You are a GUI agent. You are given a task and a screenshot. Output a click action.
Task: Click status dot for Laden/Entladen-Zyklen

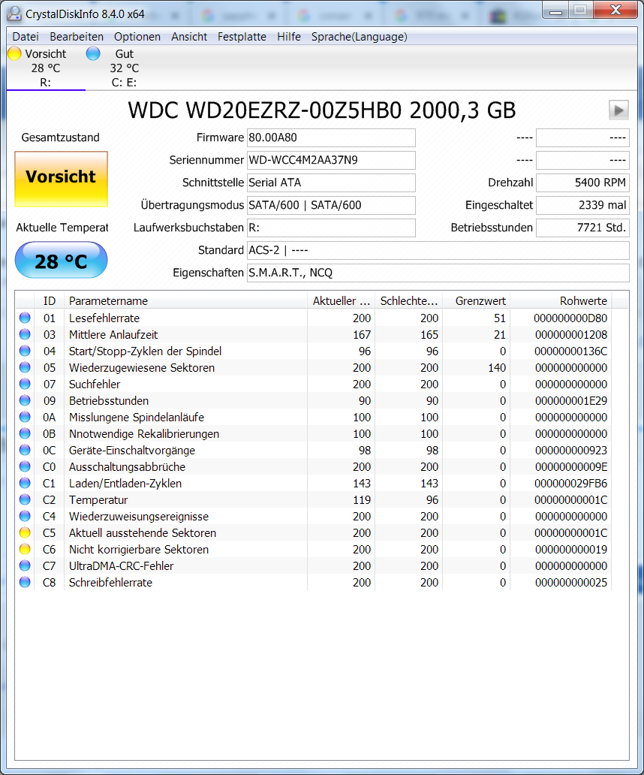pos(25,483)
